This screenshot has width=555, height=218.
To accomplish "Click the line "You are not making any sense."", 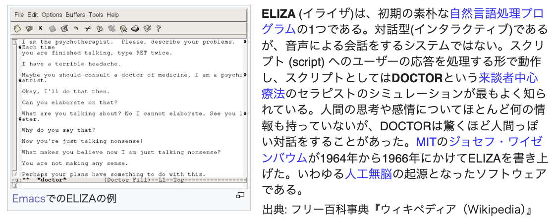I will coord(75,163).
